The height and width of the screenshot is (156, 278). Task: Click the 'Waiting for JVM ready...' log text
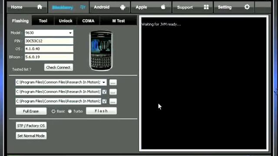point(161,24)
